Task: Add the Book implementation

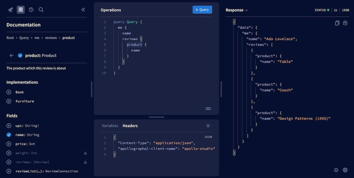Action: pyautogui.click(x=9, y=92)
